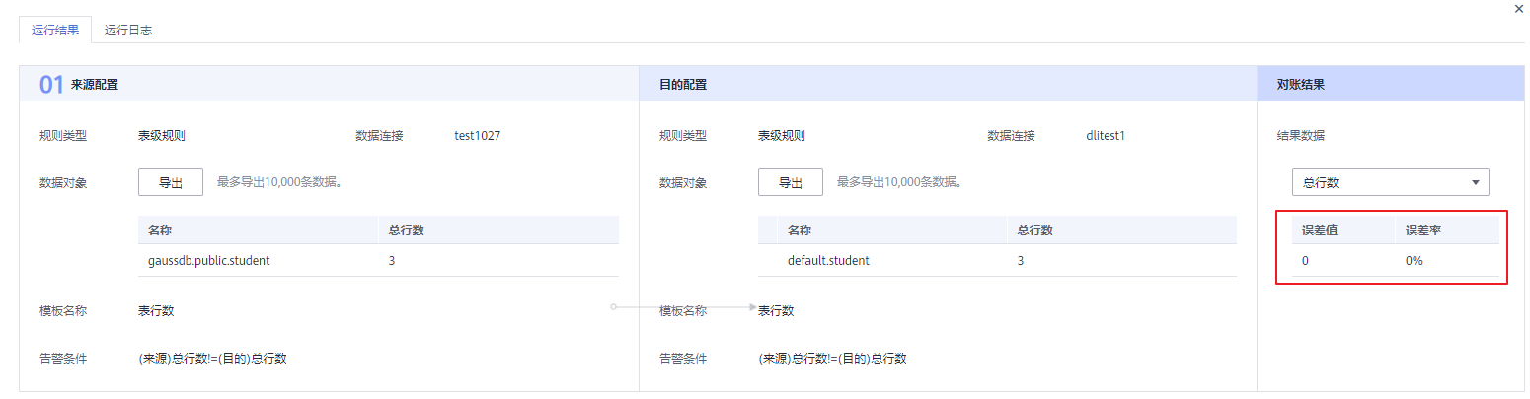Click the dlitest1 data connection name
1530x399 pixels.
[x=1099, y=136]
